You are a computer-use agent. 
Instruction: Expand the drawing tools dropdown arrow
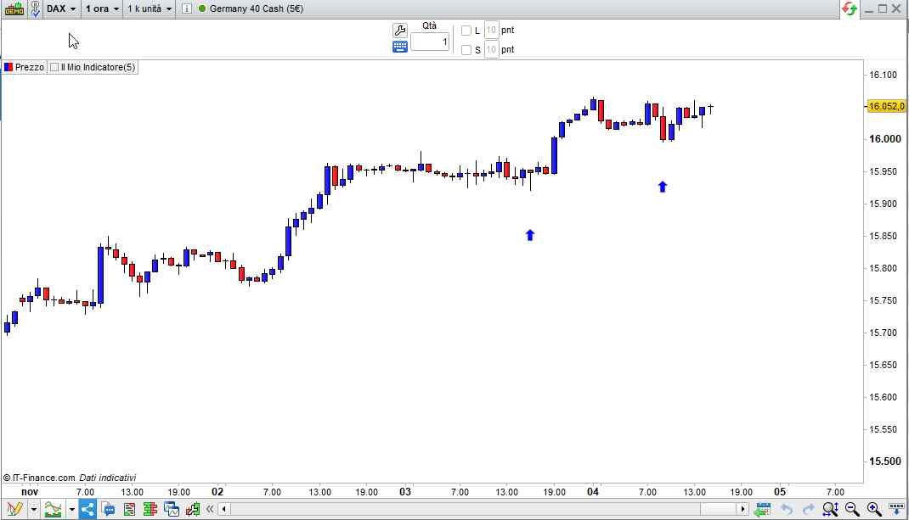coord(34,510)
